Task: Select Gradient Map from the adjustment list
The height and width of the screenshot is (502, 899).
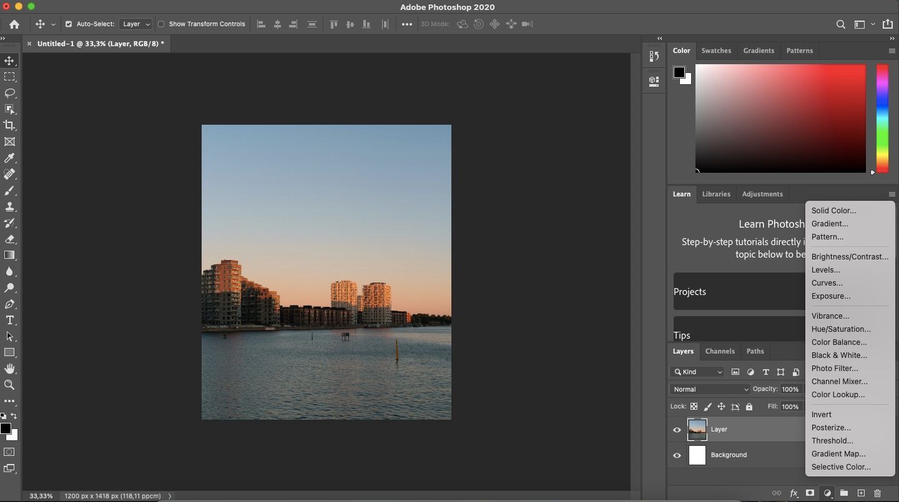Action: point(838,454)
